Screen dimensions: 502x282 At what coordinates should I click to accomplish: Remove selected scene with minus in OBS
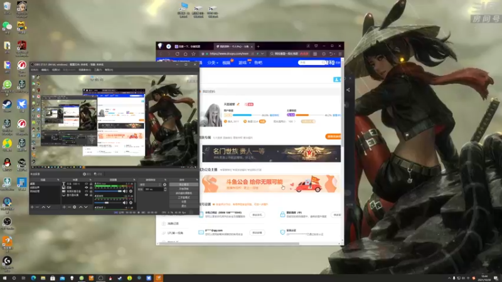point(38,207)
